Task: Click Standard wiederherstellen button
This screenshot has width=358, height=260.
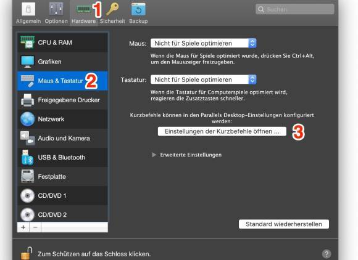Action: tap(284, 224)
